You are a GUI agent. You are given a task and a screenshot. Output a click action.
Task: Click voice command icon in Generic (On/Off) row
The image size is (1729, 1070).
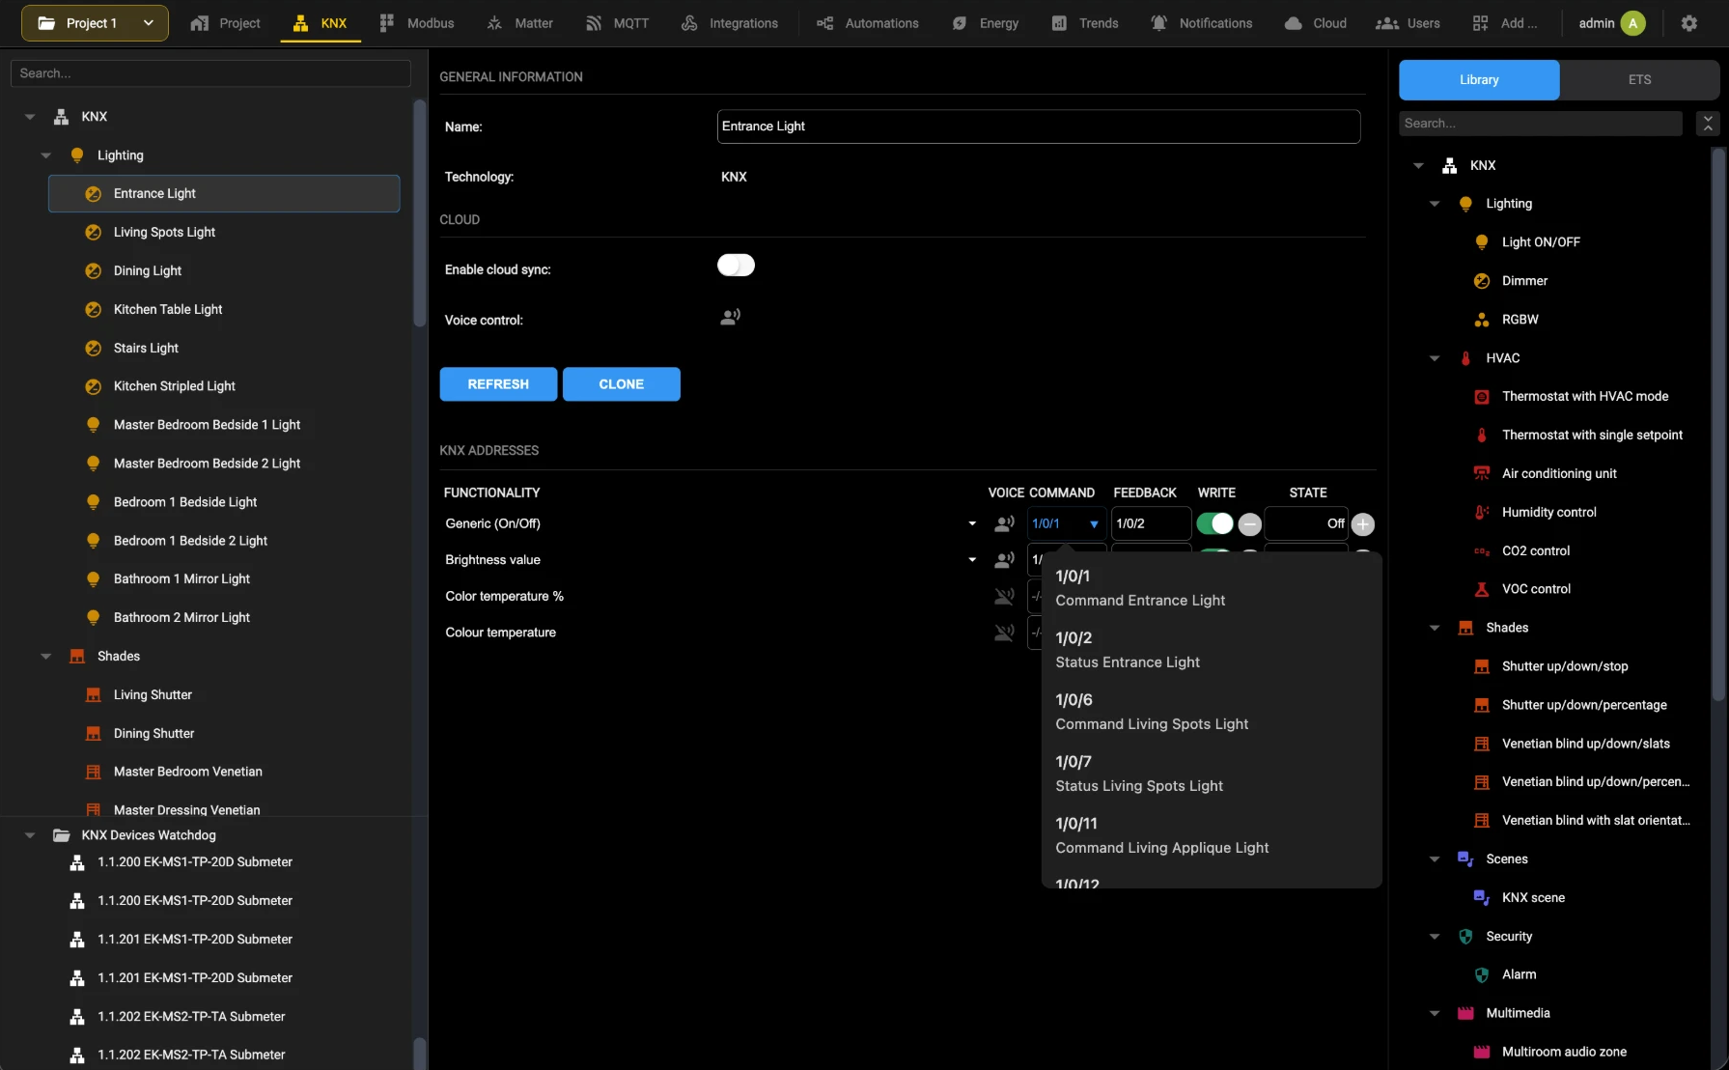click(1004, 523)
